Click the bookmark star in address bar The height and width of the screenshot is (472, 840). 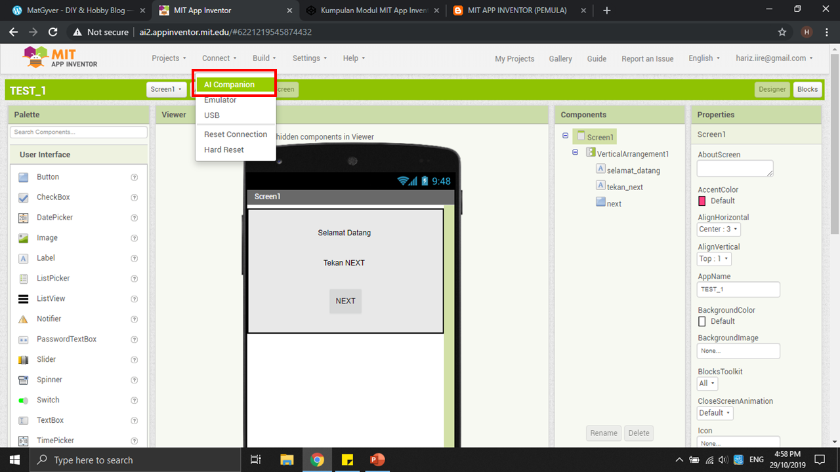click(x=782, y=32)
